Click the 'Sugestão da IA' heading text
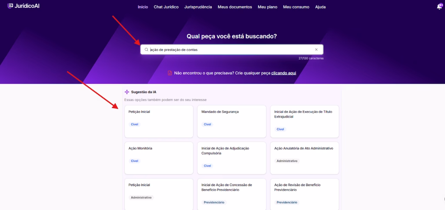Screen dimensions: 445x210 (x=143, y=92)
